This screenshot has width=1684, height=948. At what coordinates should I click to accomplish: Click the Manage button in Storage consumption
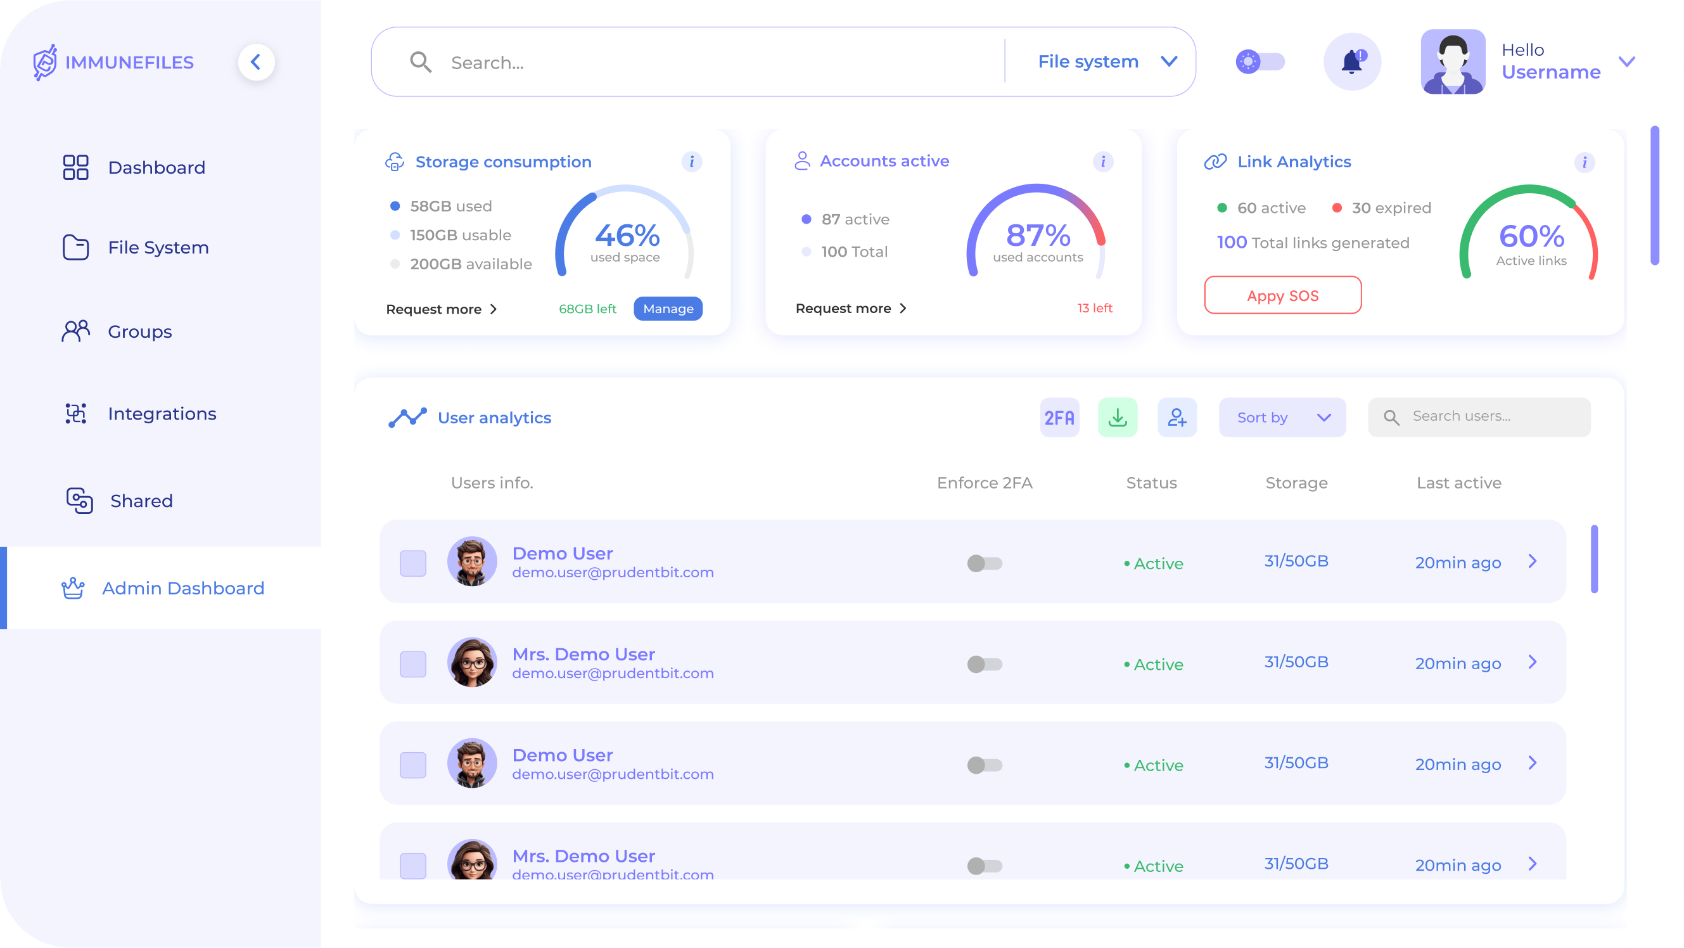pos(667,308)
